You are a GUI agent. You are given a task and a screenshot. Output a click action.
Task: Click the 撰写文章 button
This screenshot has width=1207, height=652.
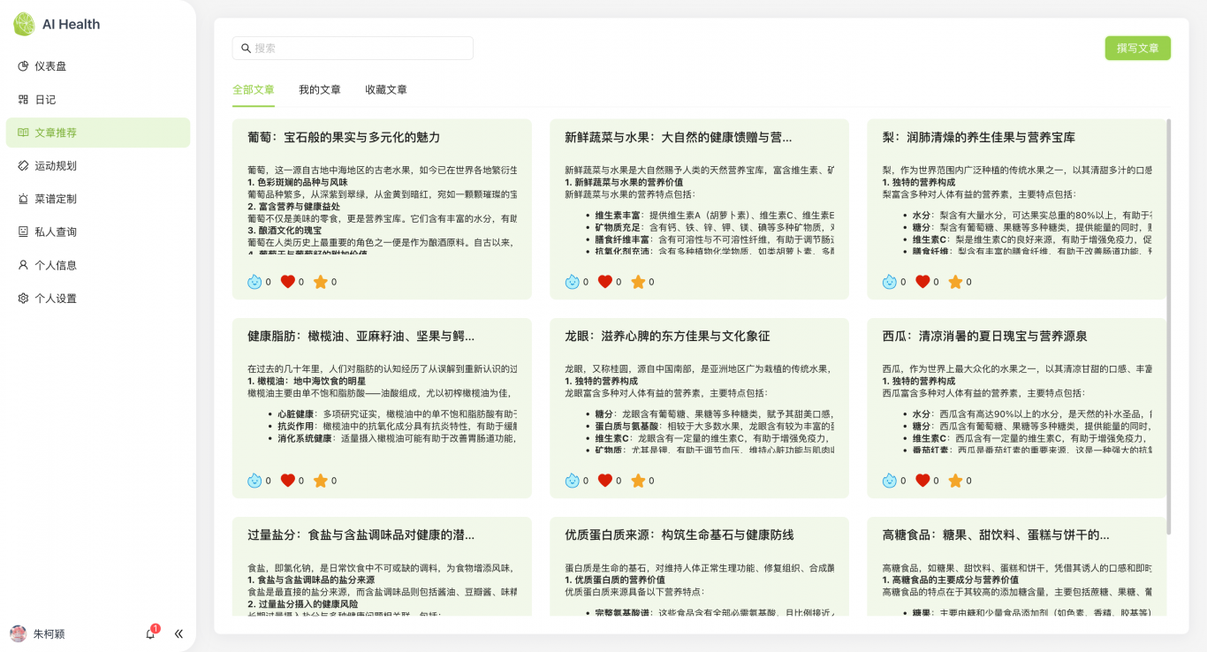(x=1137, y=48)
